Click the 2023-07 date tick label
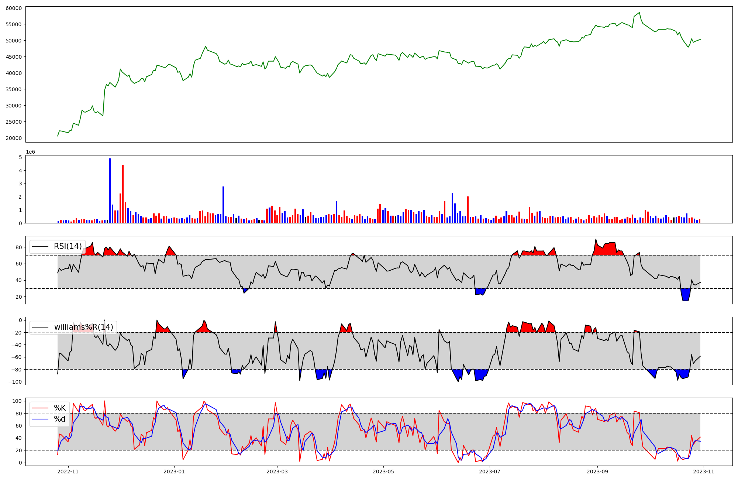This screenshot has width=738, height=480. click(490, 472)
